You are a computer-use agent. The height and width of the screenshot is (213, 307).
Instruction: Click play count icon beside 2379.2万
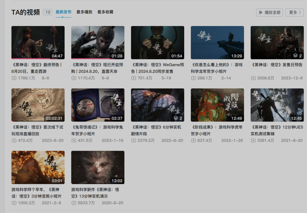(134, 141)
